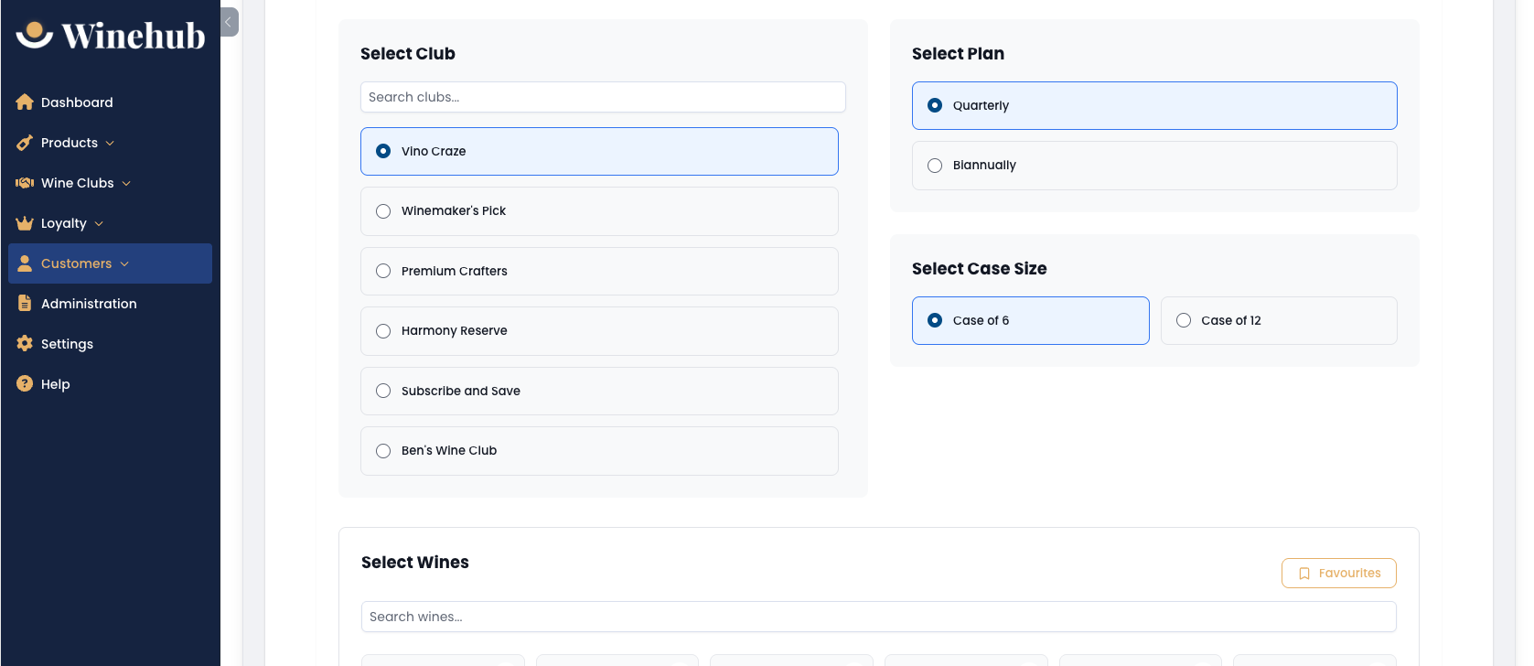Expand the Loyalty submenu chevron
1534x666 pixels.
[99, 224]
